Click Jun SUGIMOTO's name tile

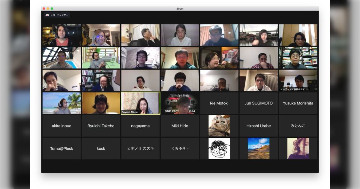pos(259,103)
